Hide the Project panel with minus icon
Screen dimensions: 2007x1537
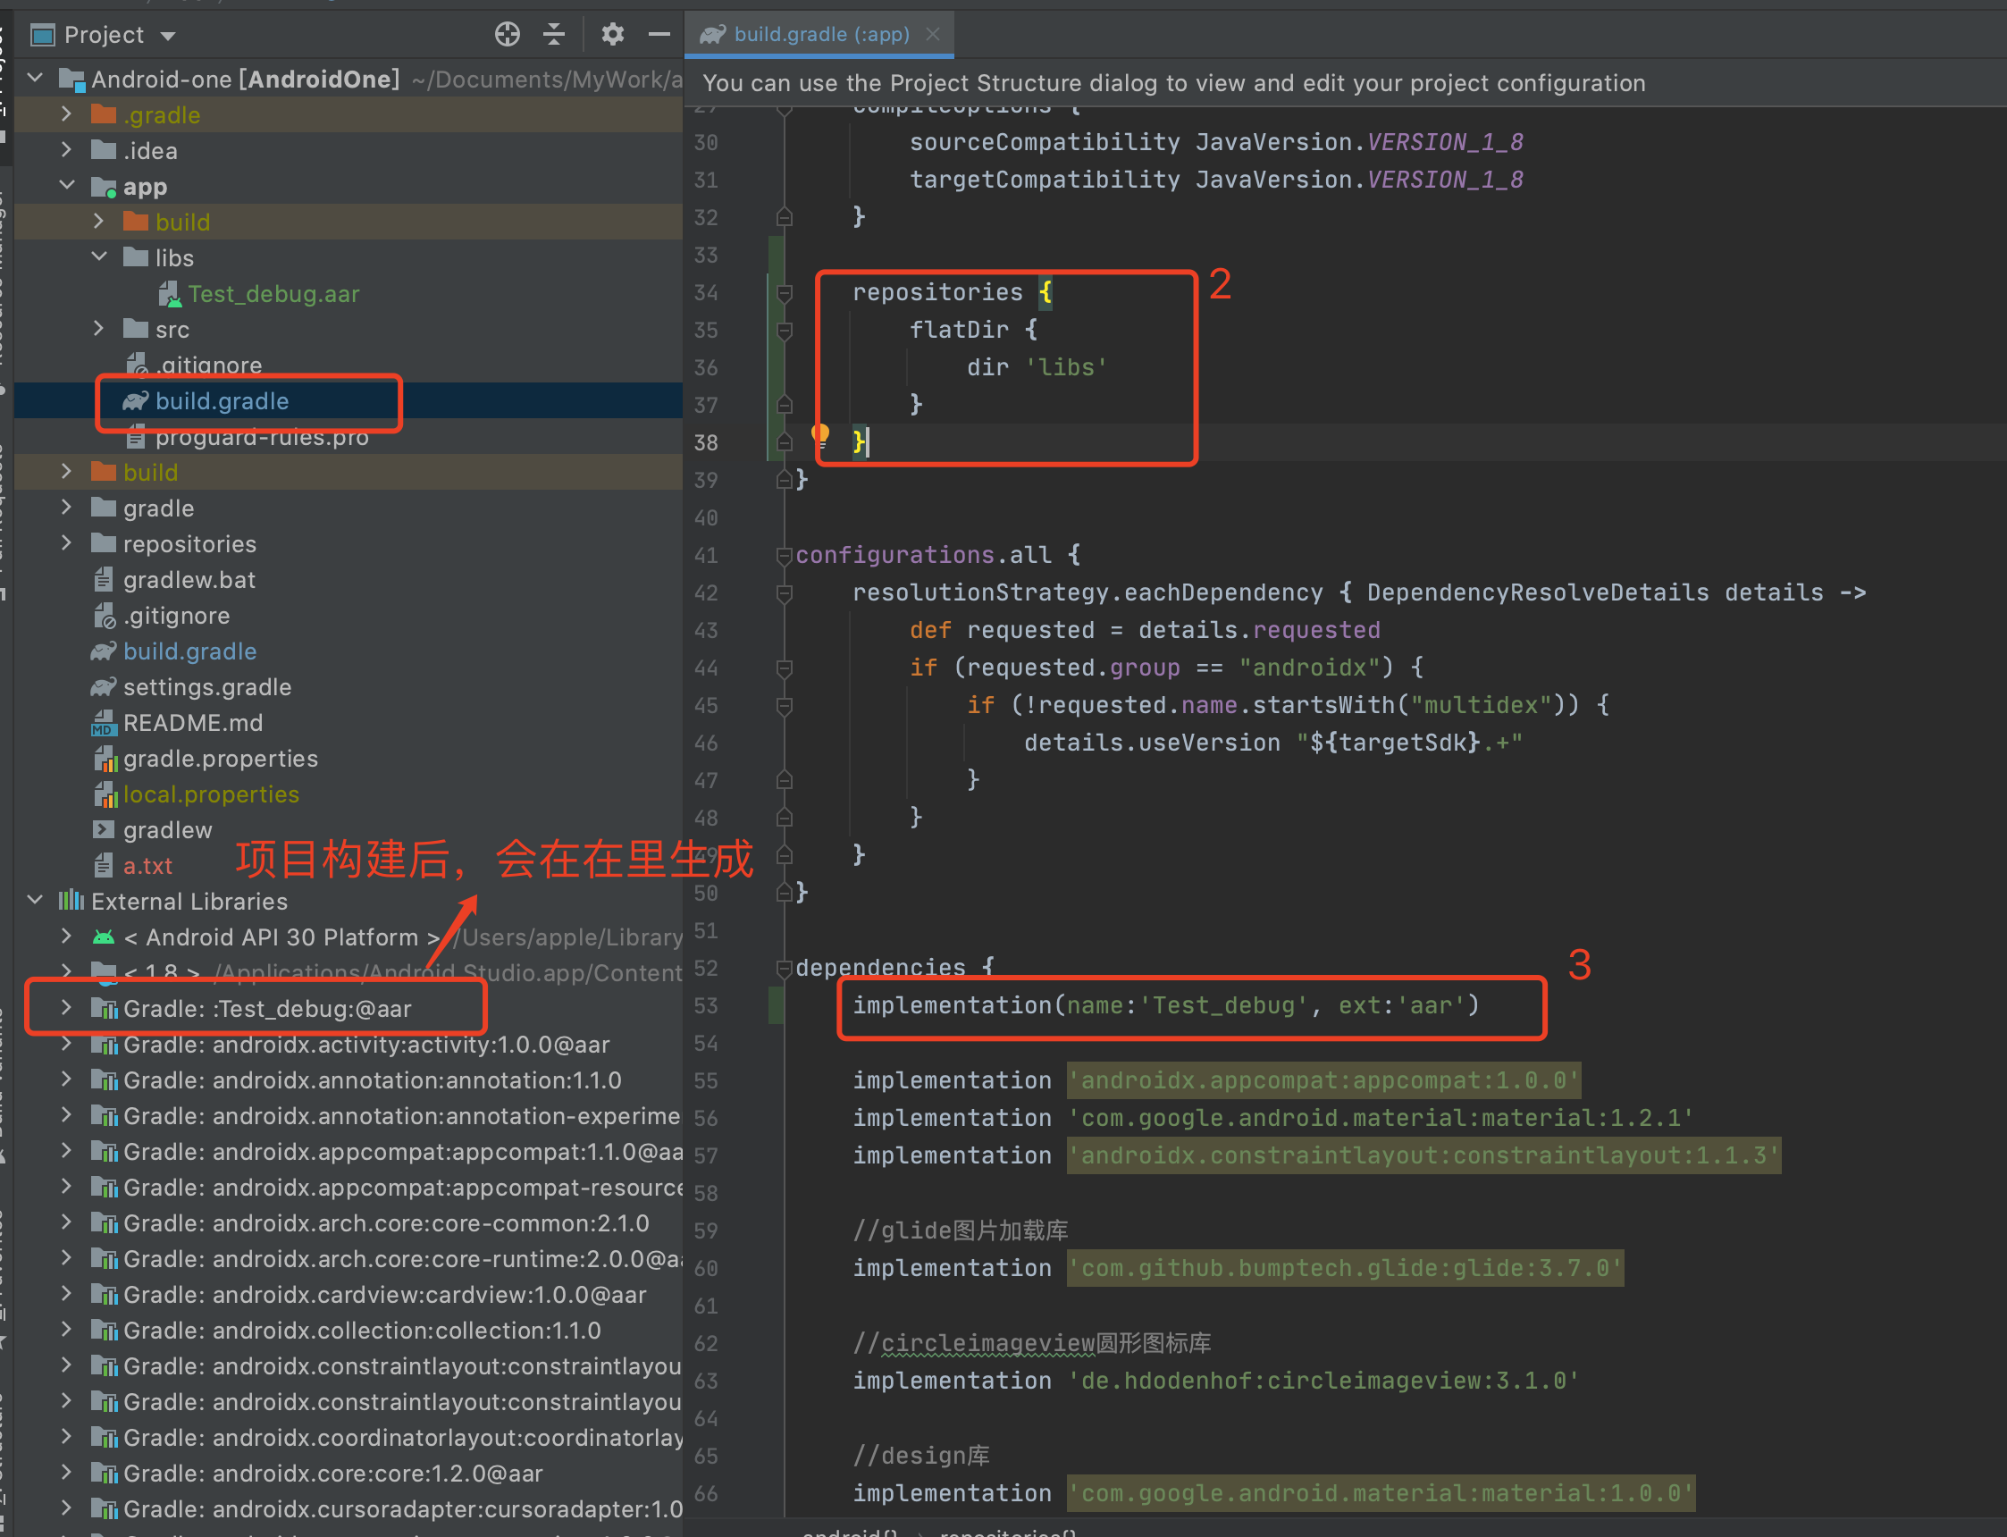pos(659,35)
